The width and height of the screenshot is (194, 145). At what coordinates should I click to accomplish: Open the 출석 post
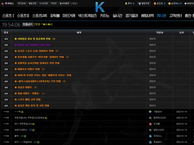pos(16,136)
